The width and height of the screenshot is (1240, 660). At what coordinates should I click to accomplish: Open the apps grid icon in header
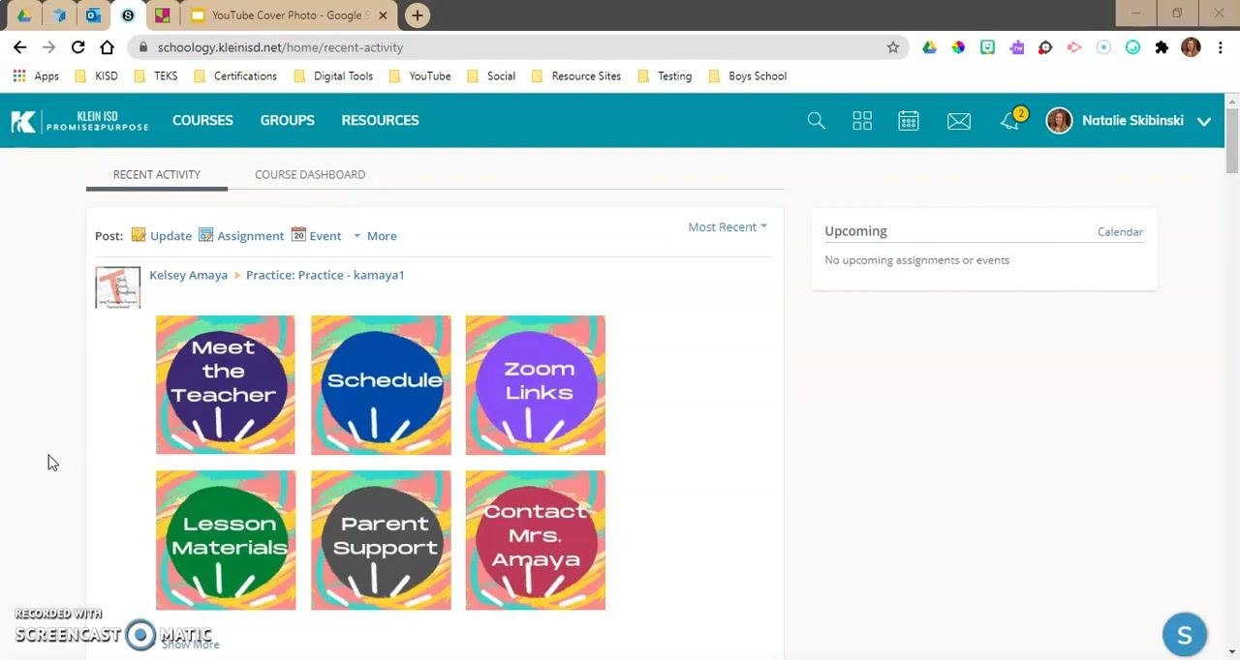click(862, 120)
